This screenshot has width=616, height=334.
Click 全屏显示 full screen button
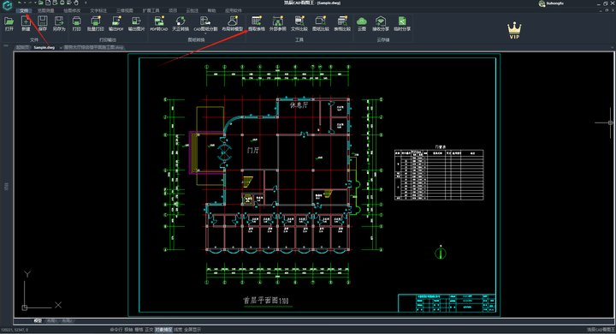[192, 330]
